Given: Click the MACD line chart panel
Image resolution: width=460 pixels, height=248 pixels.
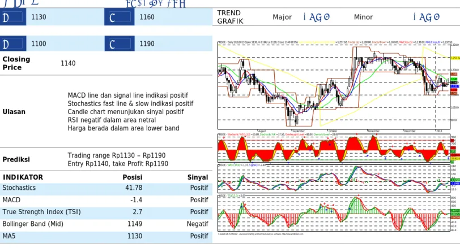Looking at the screenshot, I should point(334,178).
